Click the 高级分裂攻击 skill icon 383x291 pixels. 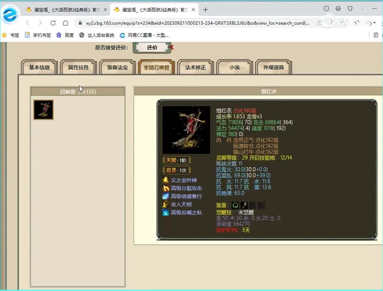point(166,188)
